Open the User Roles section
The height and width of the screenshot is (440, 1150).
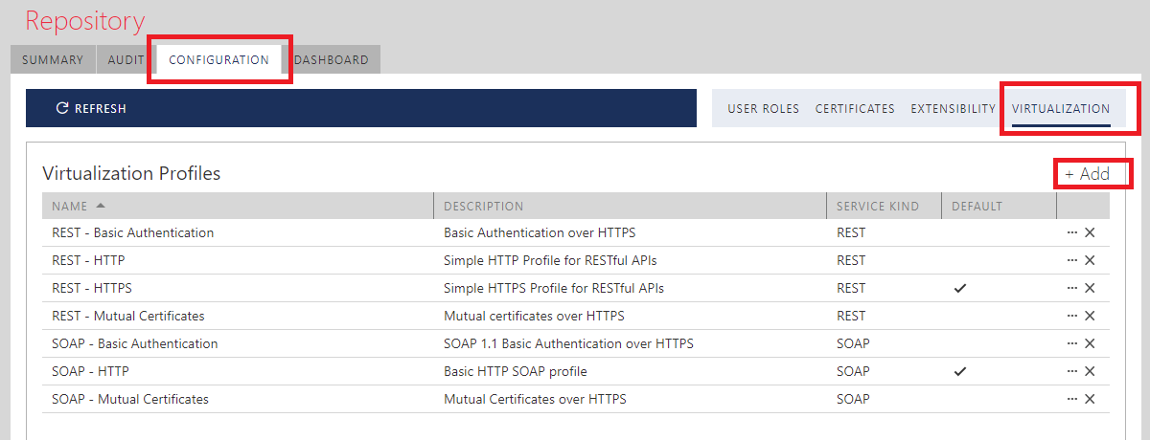coord(763,109)
